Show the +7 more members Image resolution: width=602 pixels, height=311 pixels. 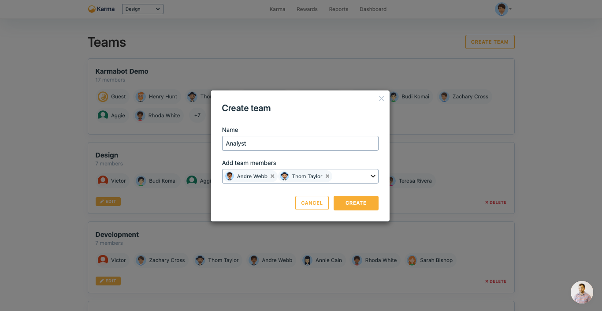pos(197,116)
